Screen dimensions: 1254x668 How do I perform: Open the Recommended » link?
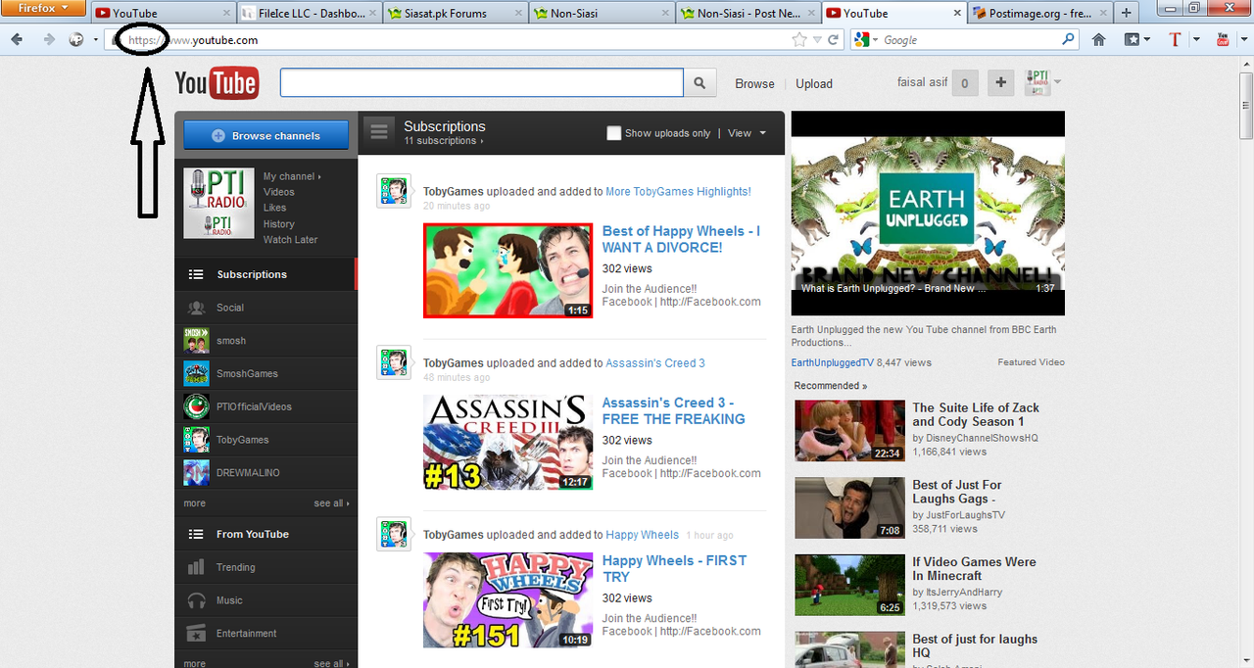(x=830, y=386)
